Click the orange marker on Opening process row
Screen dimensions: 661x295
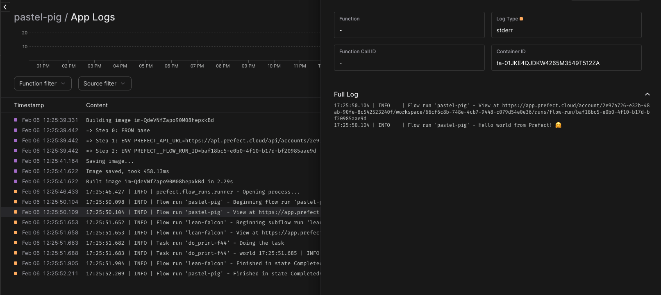pyautogui.click(x=16, y=191)
